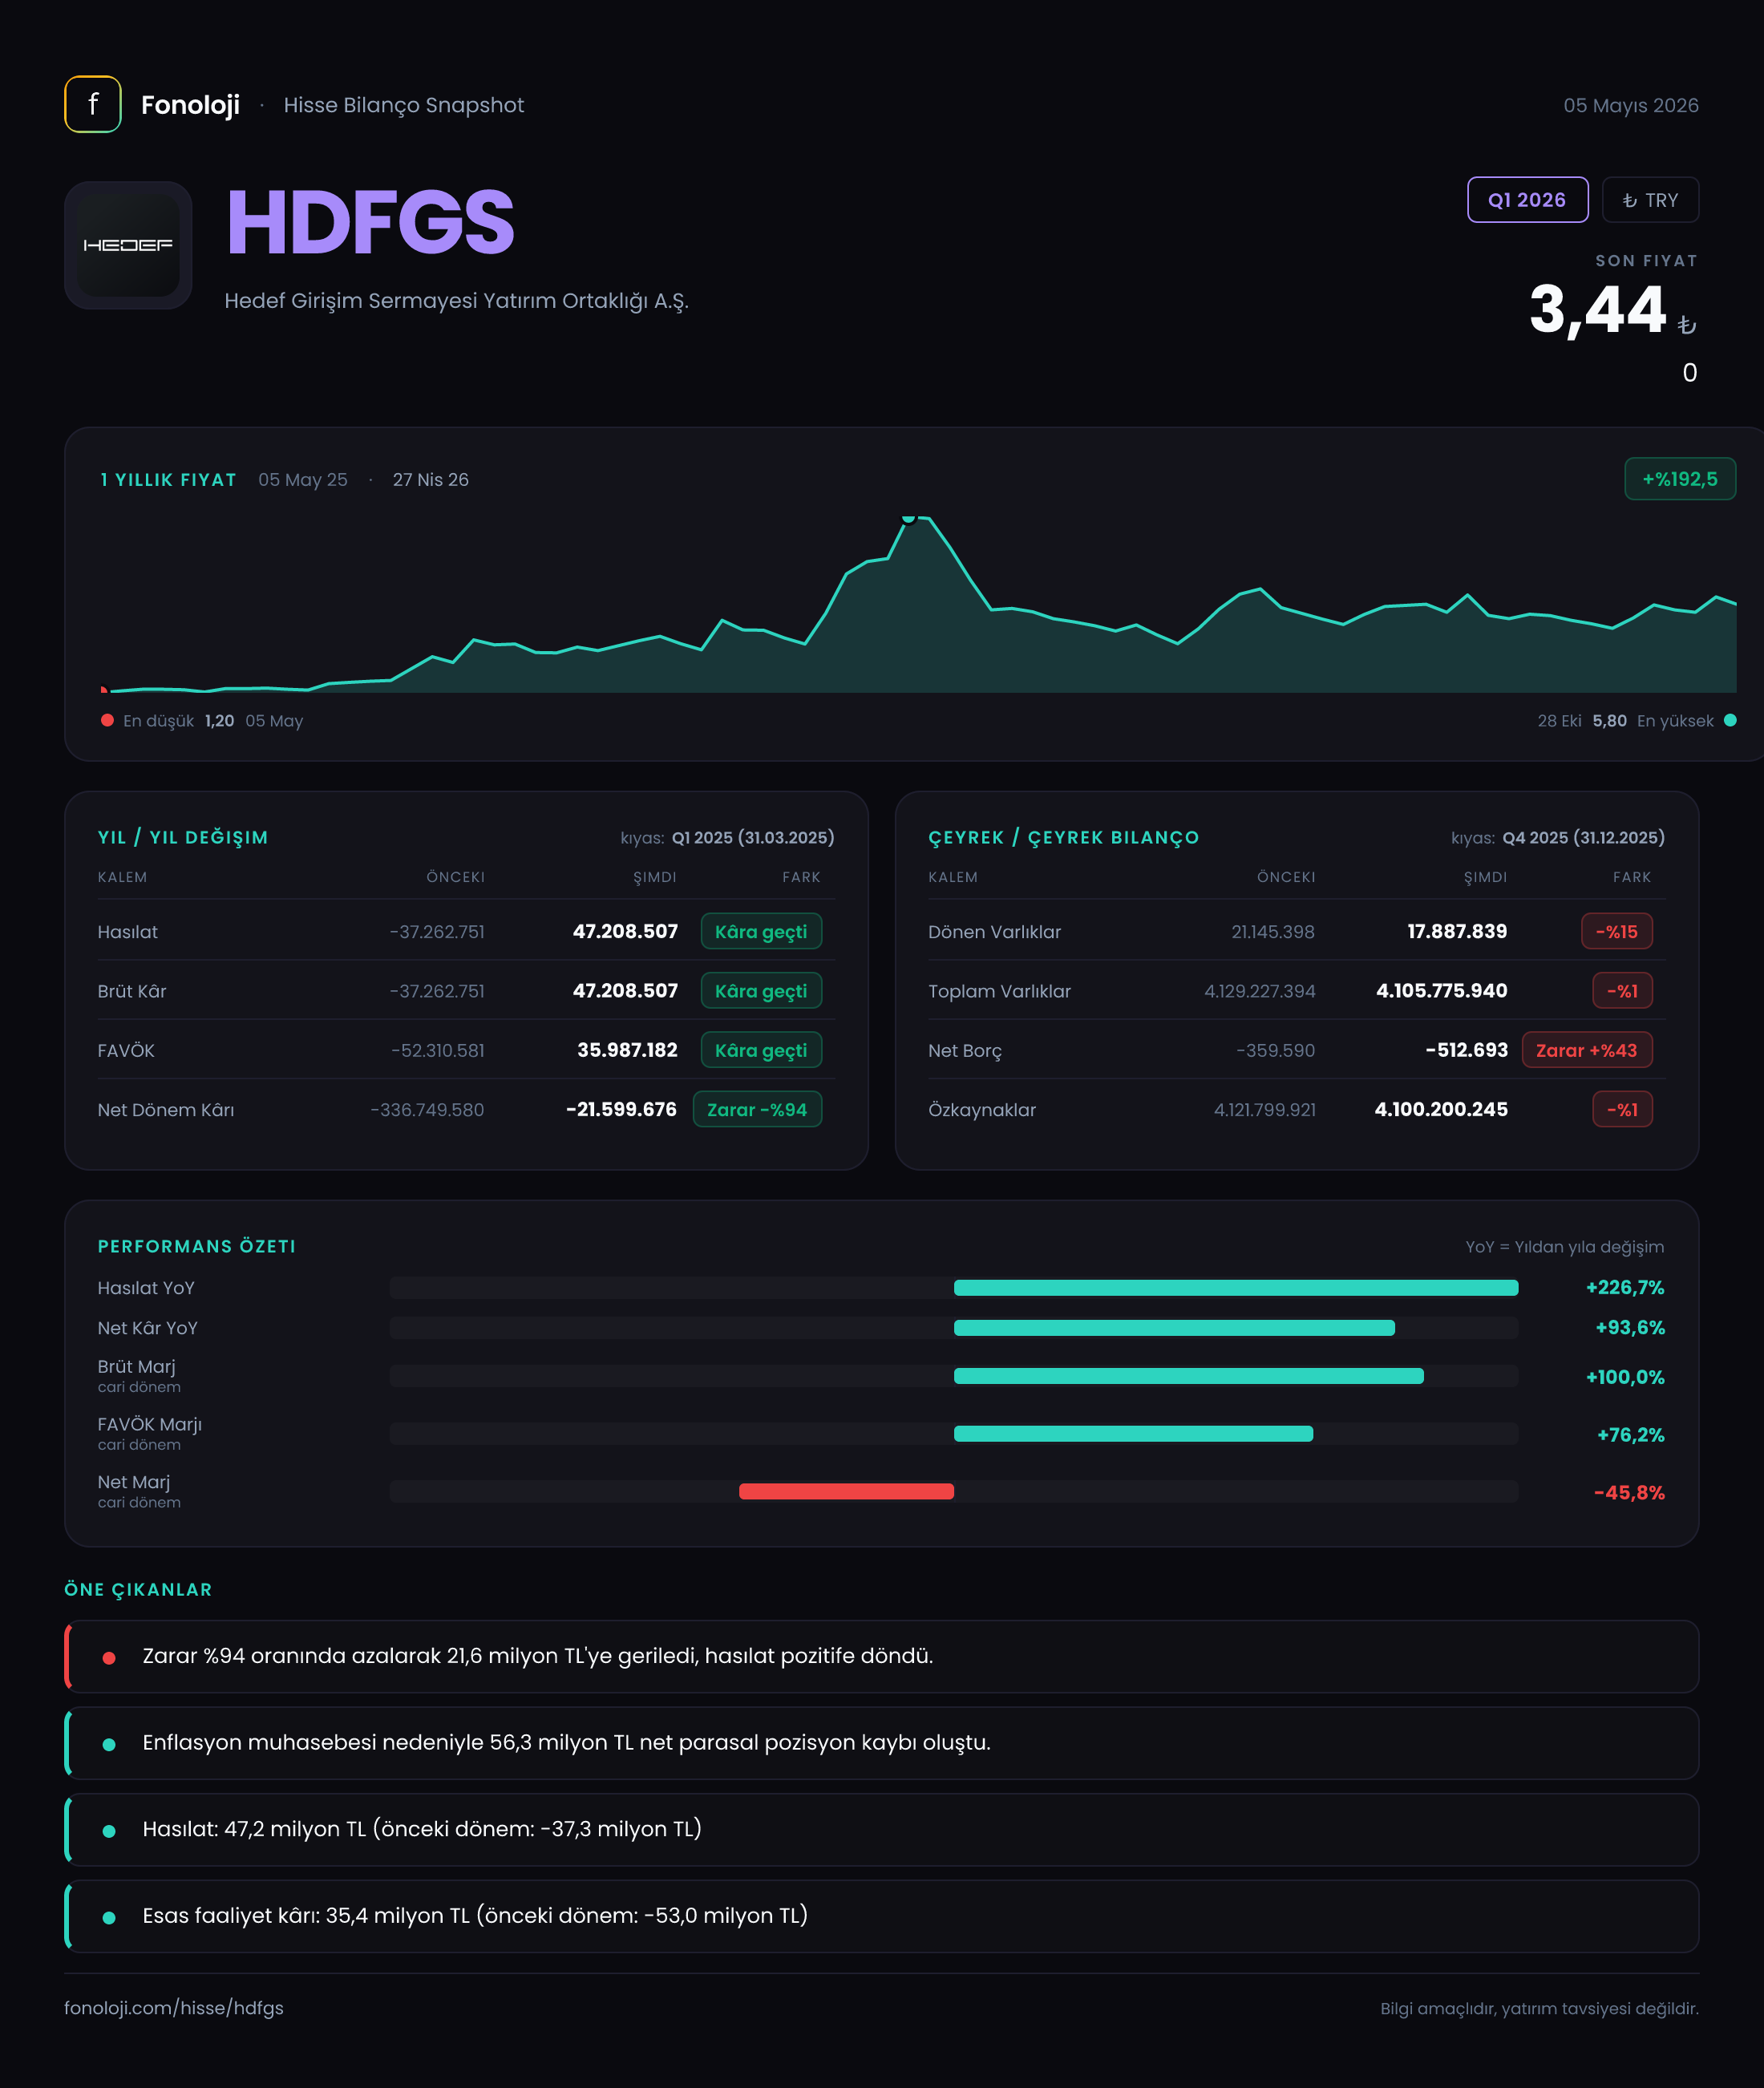
Task: Click the Brüt Kâr row 'Kâra geçti' badge
Action: (761, 990)
